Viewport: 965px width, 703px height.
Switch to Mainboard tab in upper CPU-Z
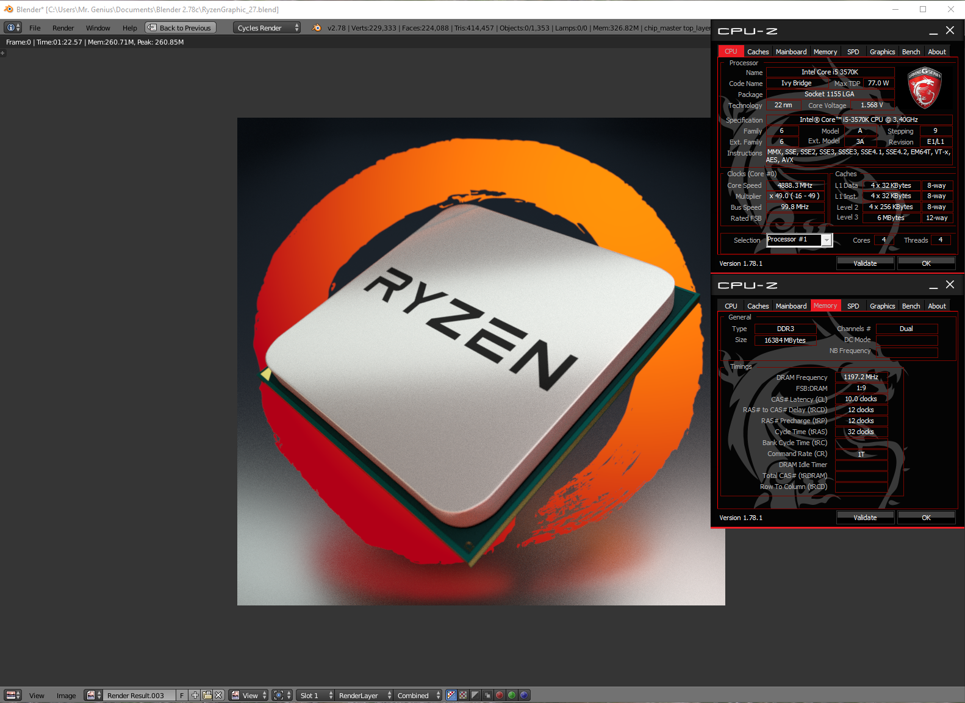(791, 52)
